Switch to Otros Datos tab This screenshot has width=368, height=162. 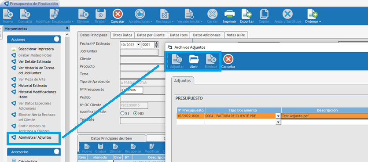122,35
